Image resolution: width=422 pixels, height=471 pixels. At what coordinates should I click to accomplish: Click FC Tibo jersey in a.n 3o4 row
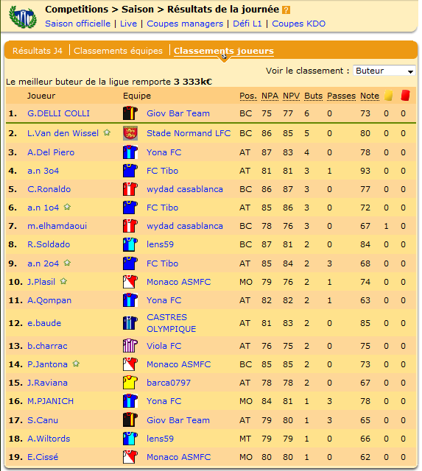[x=130, y=171]
